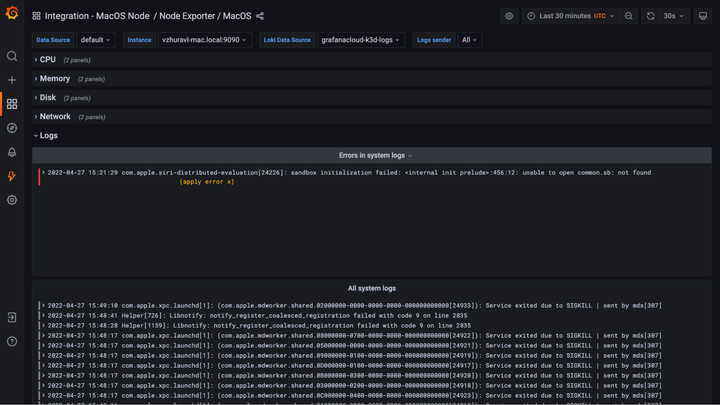Collapse the Logs row

(x=48, y=136)
